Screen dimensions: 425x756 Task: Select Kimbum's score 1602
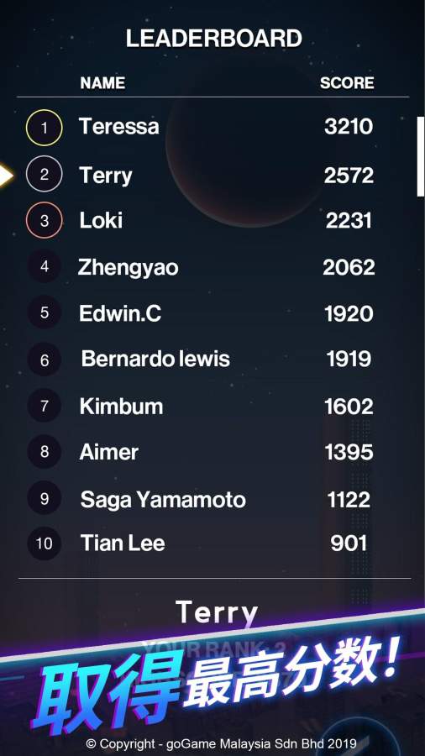pyautogui.click(x=349, y=407)
